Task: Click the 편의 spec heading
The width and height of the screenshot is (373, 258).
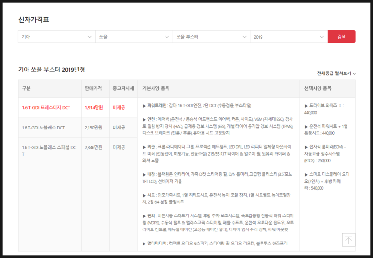Action: tap(151, 216)
